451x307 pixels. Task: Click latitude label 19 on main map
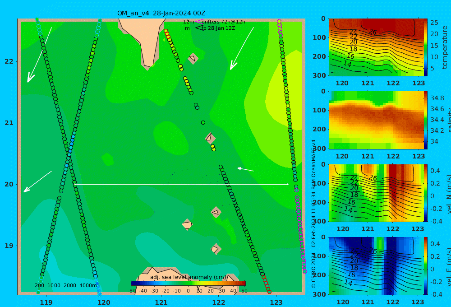[9, 246]
